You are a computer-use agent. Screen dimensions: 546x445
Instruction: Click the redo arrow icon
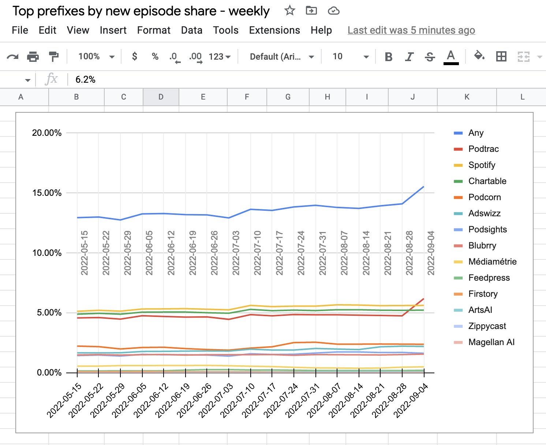(x=12, y=57)
